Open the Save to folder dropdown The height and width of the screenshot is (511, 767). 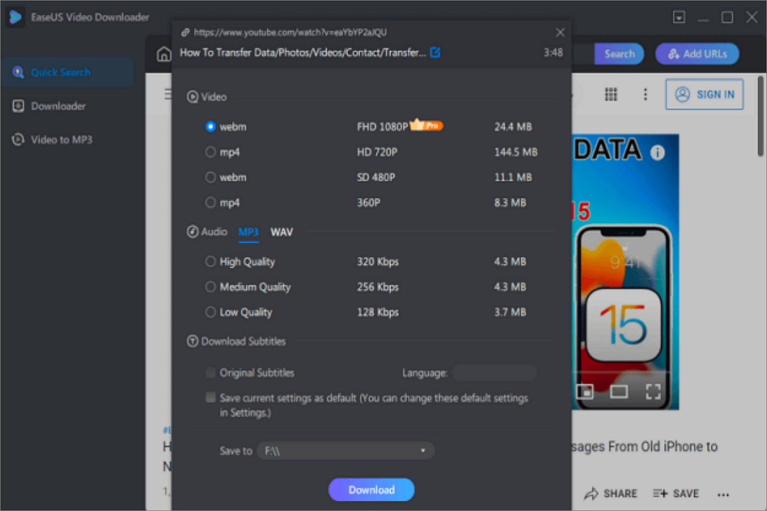tap(346, 451)
